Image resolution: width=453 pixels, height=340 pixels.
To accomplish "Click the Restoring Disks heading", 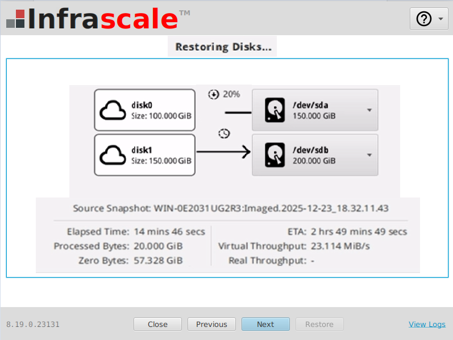I will [223, 47].
